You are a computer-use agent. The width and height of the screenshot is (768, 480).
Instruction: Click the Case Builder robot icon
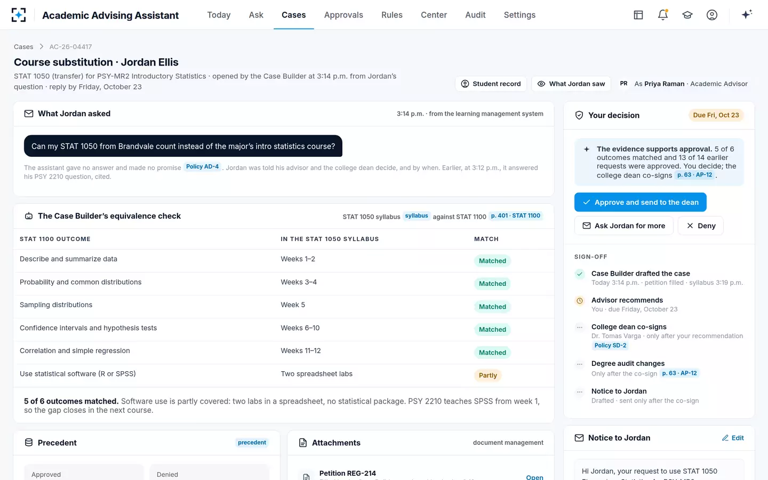tap(29, 216)
